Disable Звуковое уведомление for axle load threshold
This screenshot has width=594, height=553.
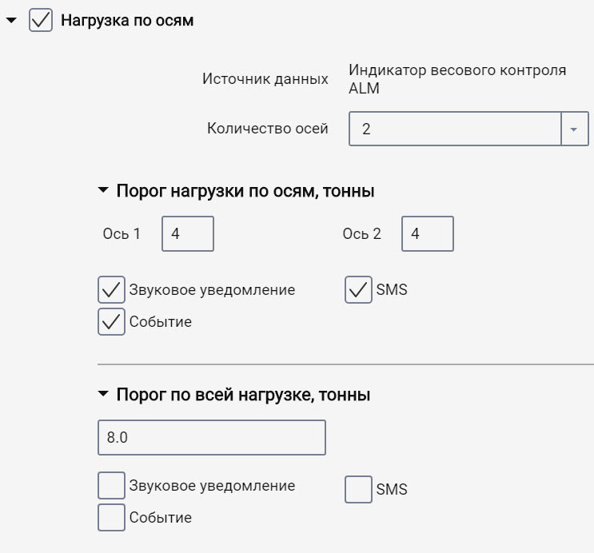[x=111, y=290]
